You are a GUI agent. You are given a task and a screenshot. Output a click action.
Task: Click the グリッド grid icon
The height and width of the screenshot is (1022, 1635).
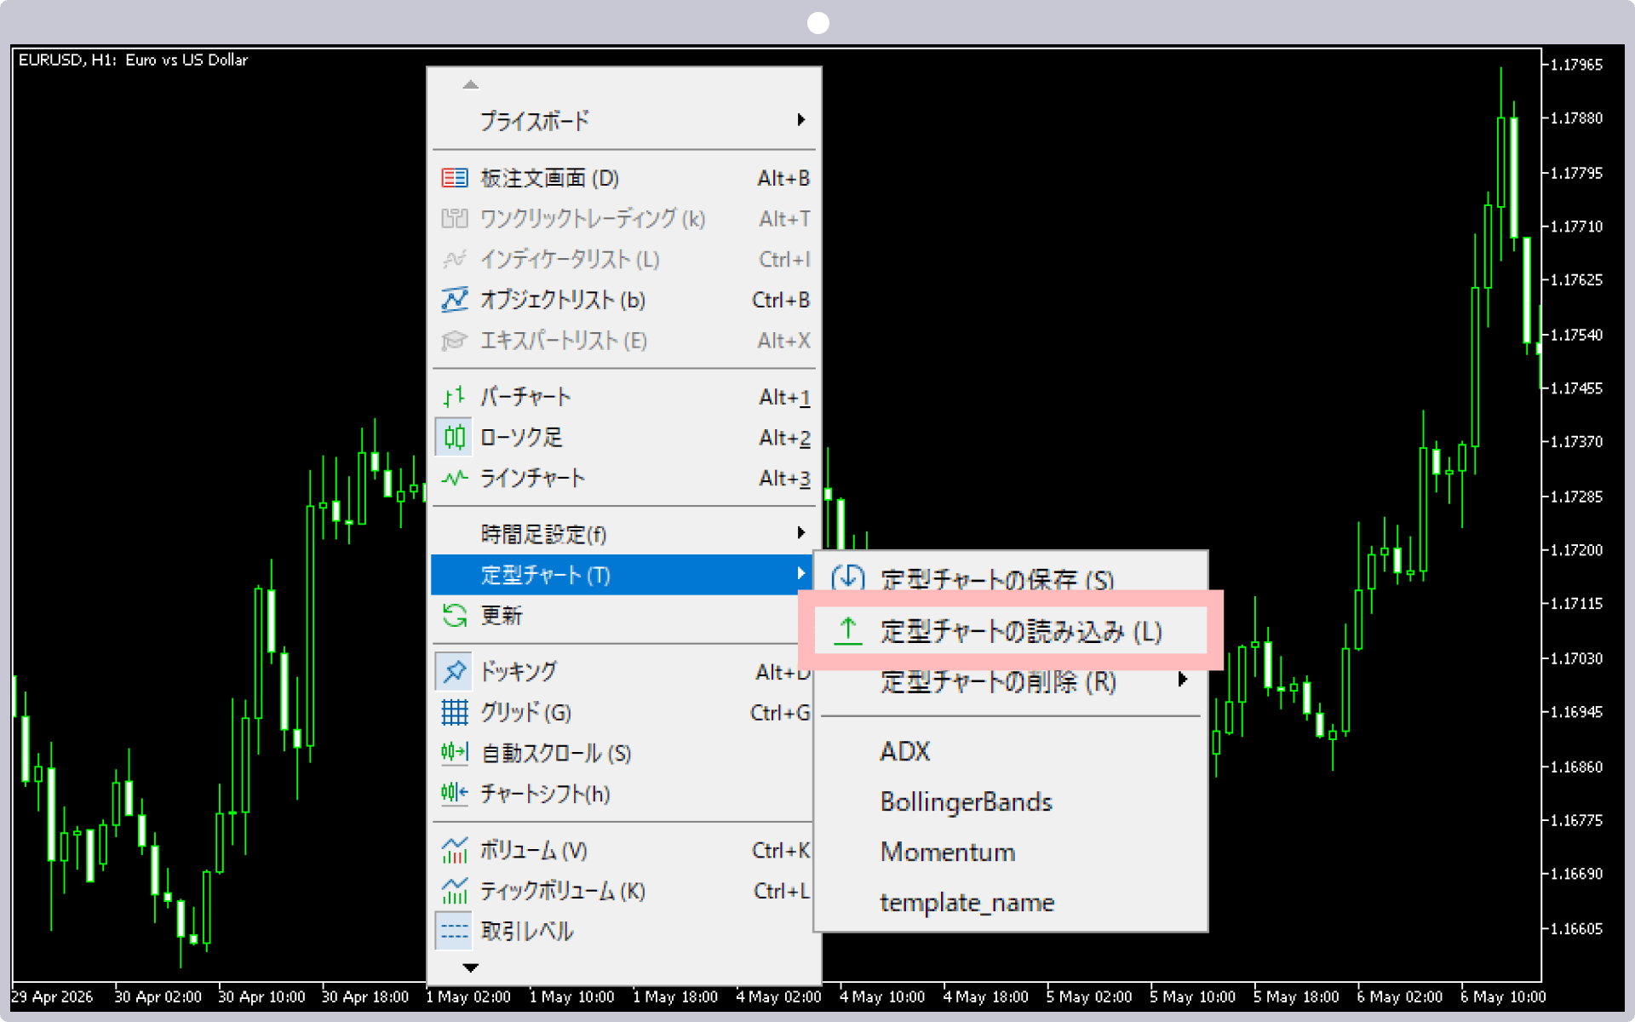pyautogui.click(x=455, y=712)
